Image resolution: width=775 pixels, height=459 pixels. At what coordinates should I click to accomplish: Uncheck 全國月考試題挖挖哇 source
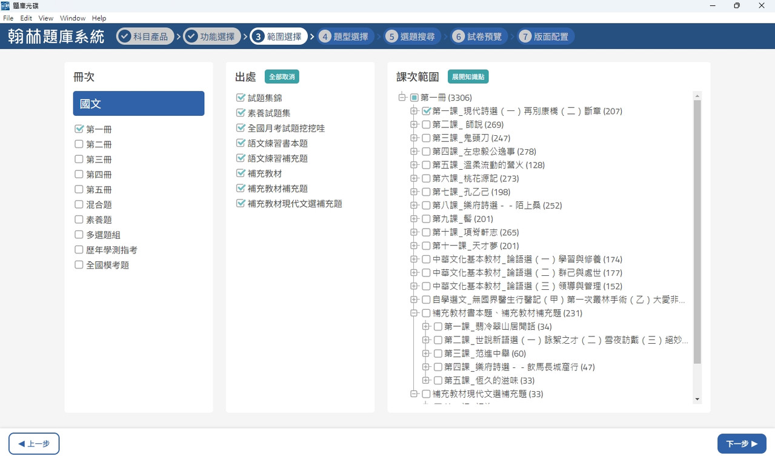tap(241, 128)
